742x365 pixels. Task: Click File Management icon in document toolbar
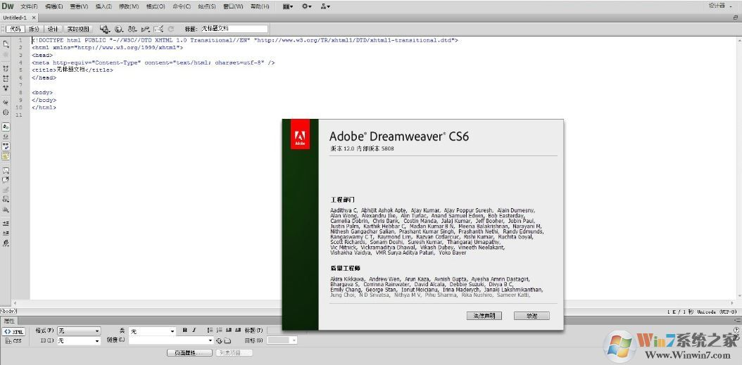point(132,29)
